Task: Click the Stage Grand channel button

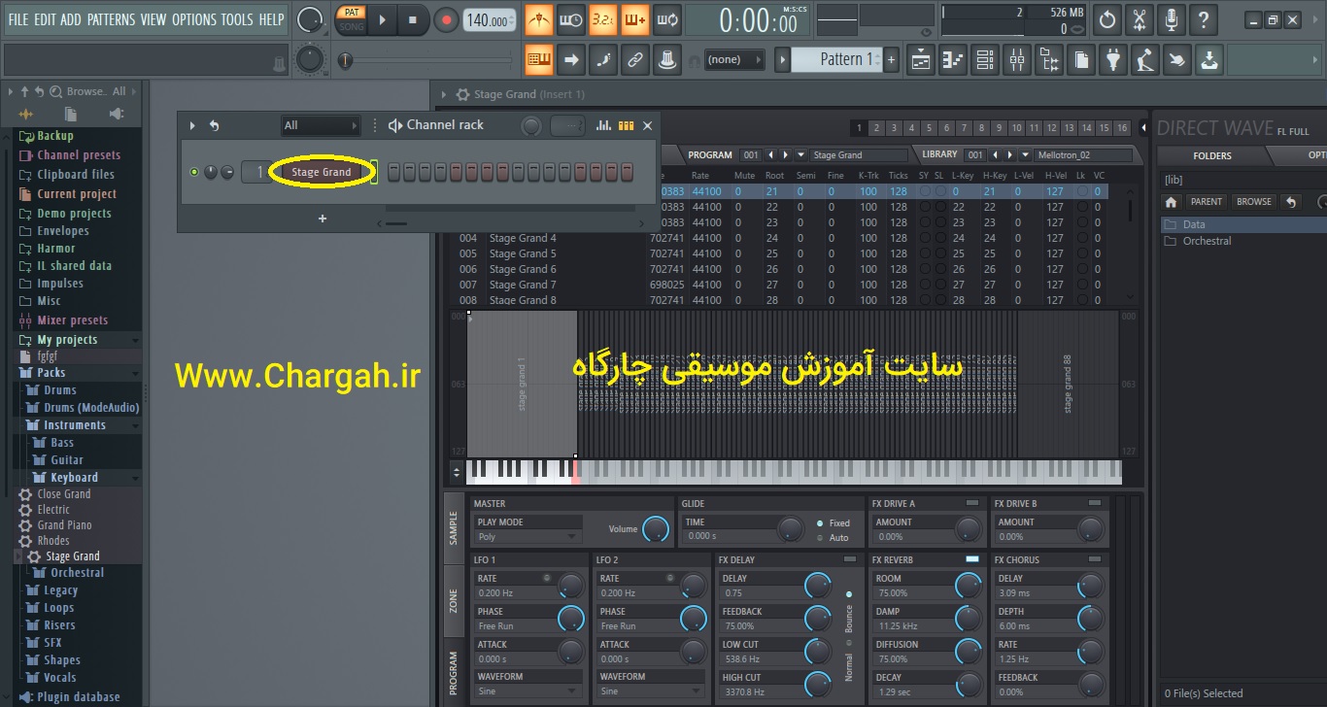Action: pyautogui.click(x=322, y=172)
